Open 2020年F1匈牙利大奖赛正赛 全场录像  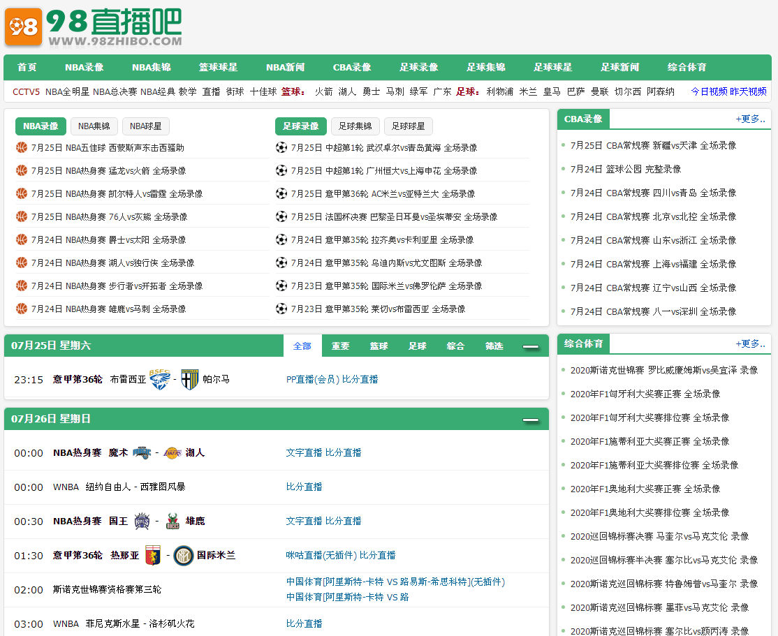(x=645, y=394)
